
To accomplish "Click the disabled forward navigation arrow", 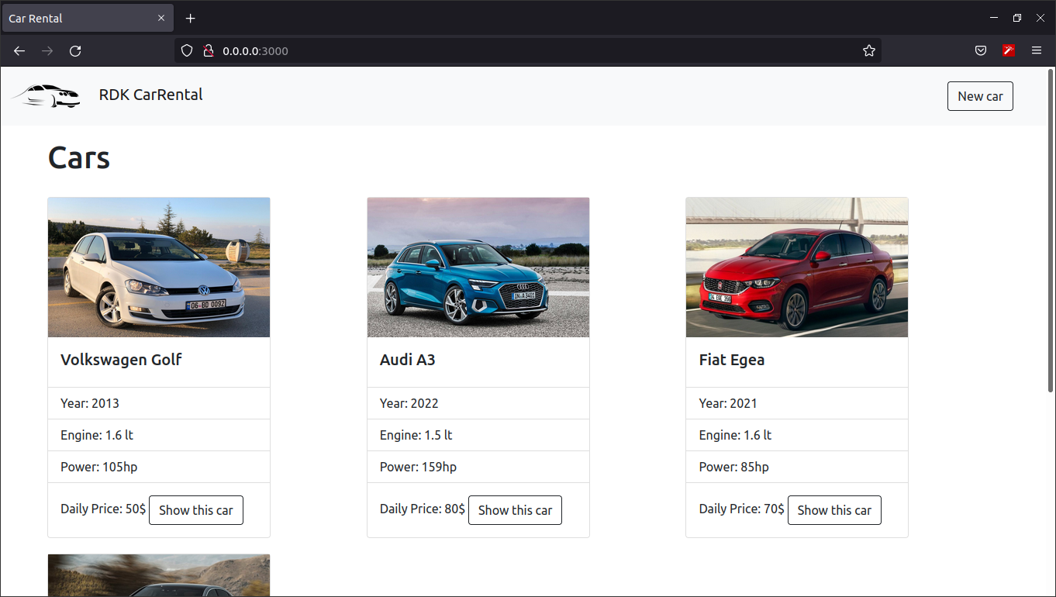I will point(47,50).
